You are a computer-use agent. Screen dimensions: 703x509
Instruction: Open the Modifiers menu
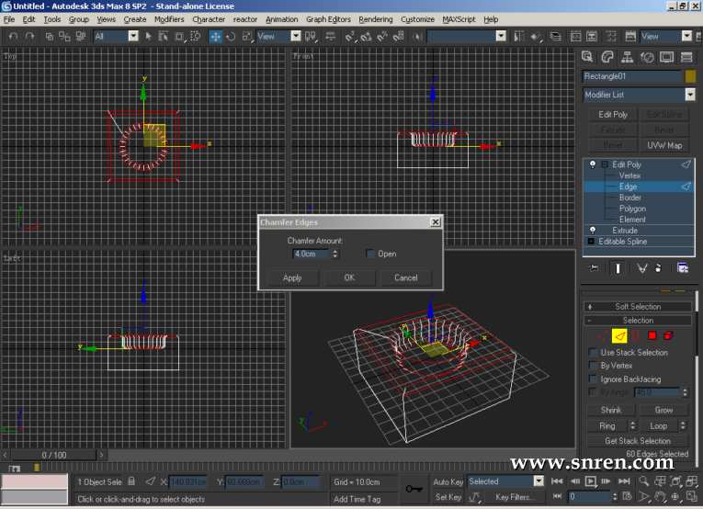[x=169, y=18]
